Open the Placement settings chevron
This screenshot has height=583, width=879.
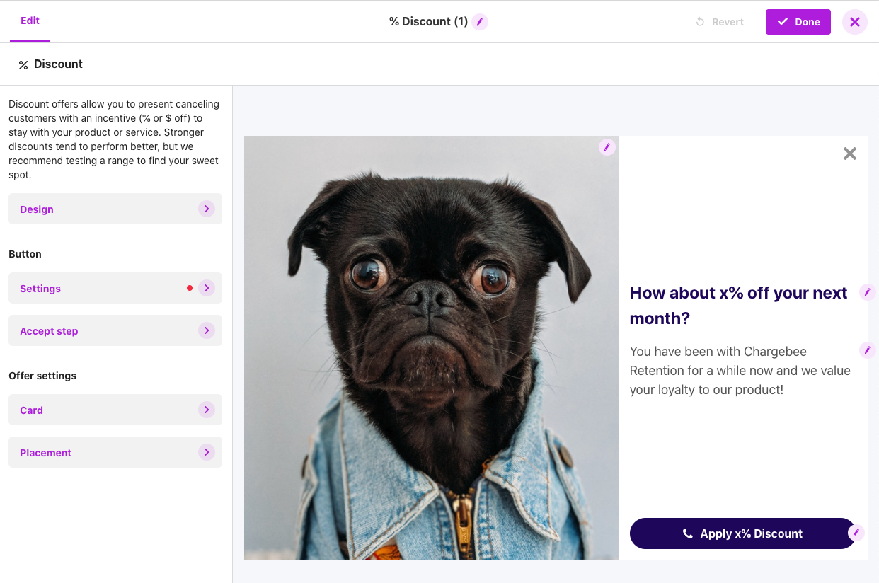click(206, 452)
